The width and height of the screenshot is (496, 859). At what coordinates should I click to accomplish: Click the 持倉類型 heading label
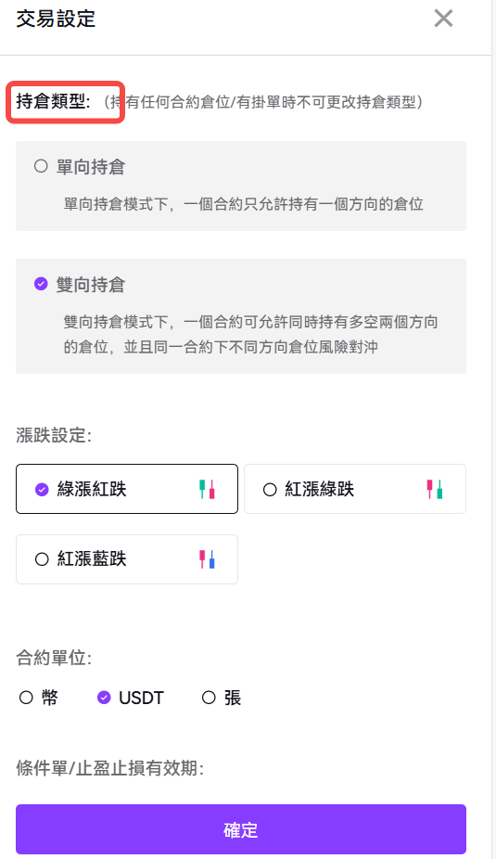(x=53, y=101)
